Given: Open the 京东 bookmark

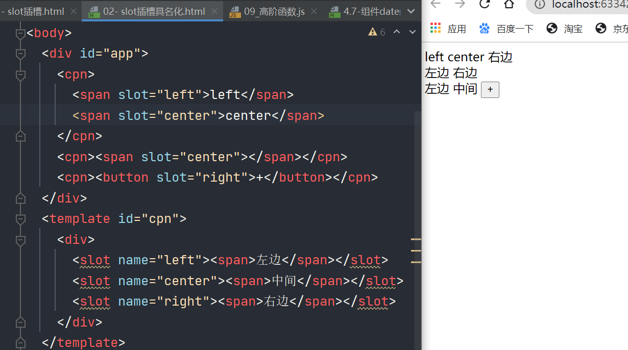Looking at the screenshot, I should point(612,29).
